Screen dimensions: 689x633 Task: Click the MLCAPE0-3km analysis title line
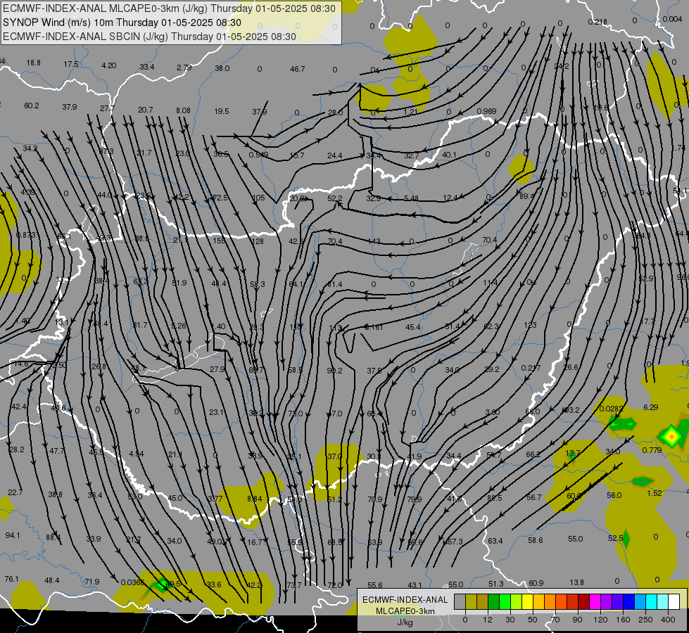tap(169, 8)
